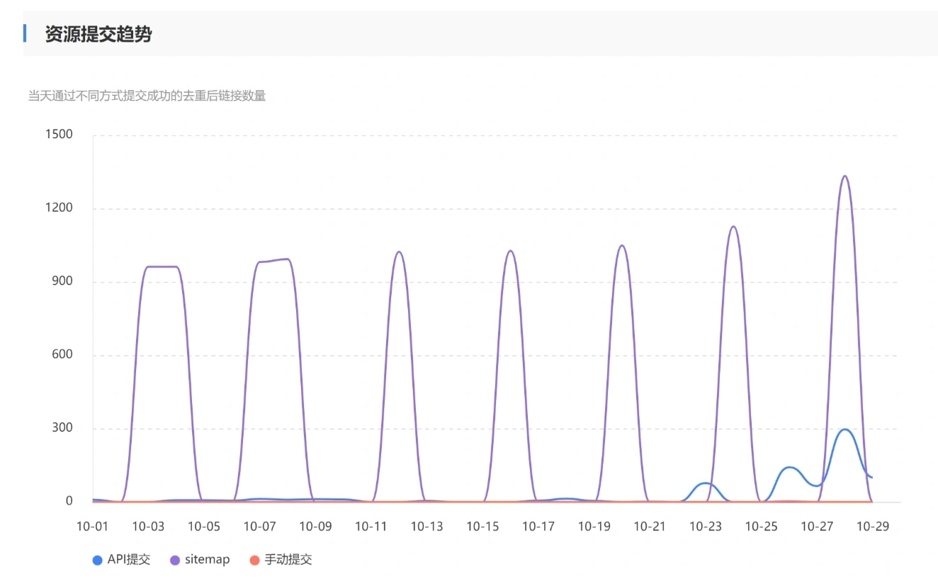Toggle the 手动提交 series label in legend

coord(288,559)
